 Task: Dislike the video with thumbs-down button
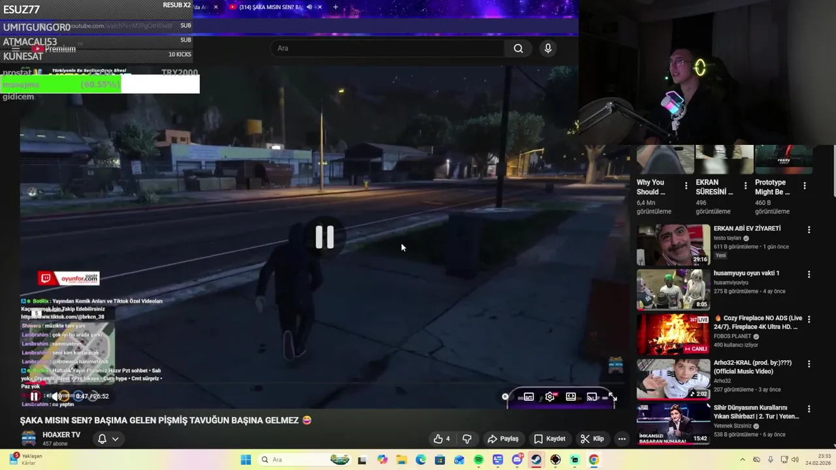(x=467, y=439)
